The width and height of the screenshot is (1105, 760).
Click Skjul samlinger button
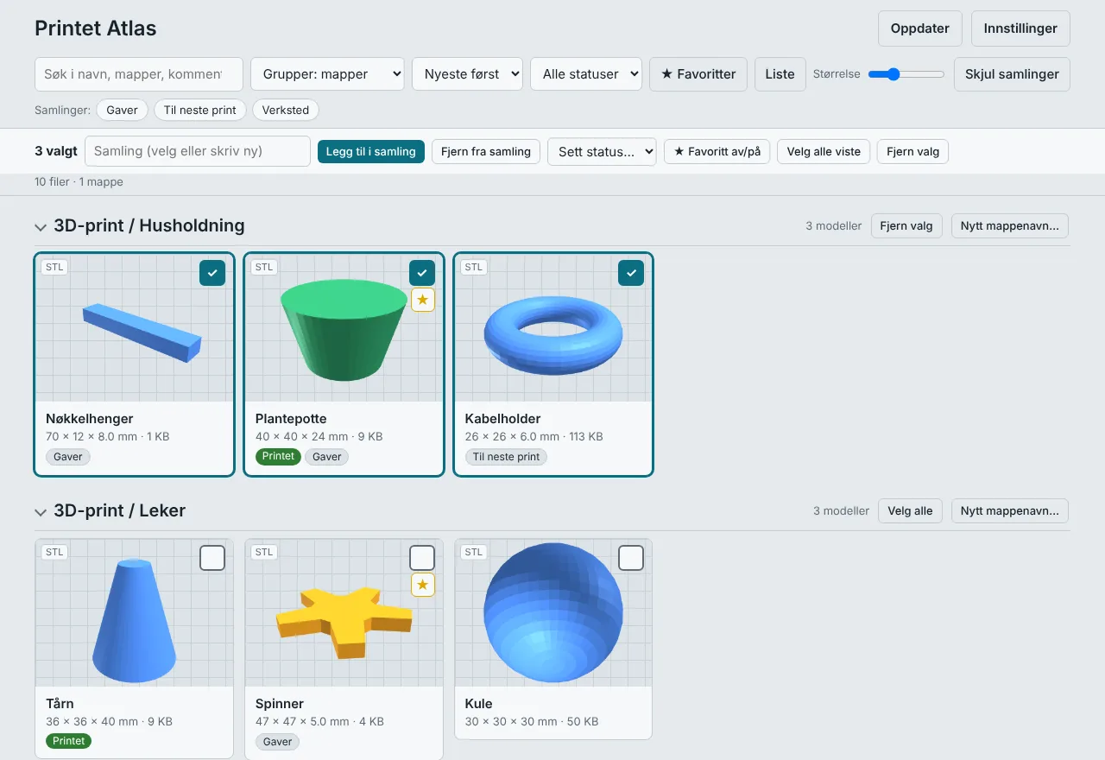1012,74
